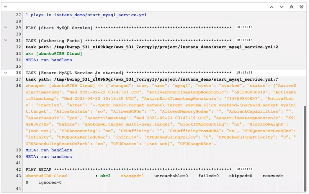
Task: Click the single up arrow scroll icon
Action: pos(272,7)
